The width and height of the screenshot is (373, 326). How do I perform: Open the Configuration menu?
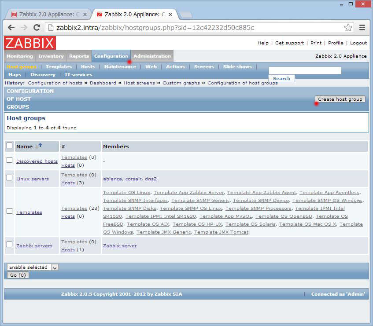pos(111,56)
